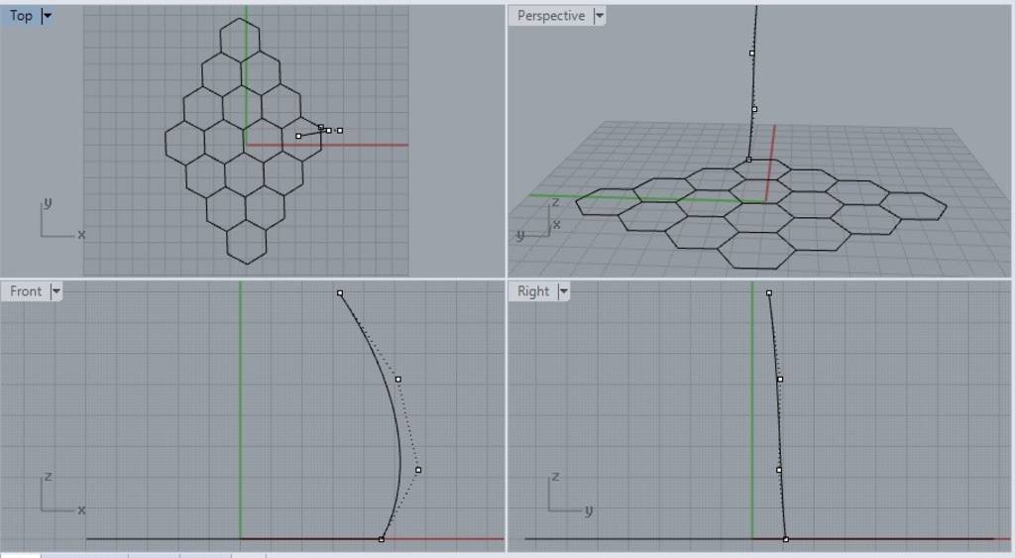Screen dimensions: 1015x558
Task: Open the Right viewport dropdown arrow menu
Action: pyautogui.click(x=563, y=291)
